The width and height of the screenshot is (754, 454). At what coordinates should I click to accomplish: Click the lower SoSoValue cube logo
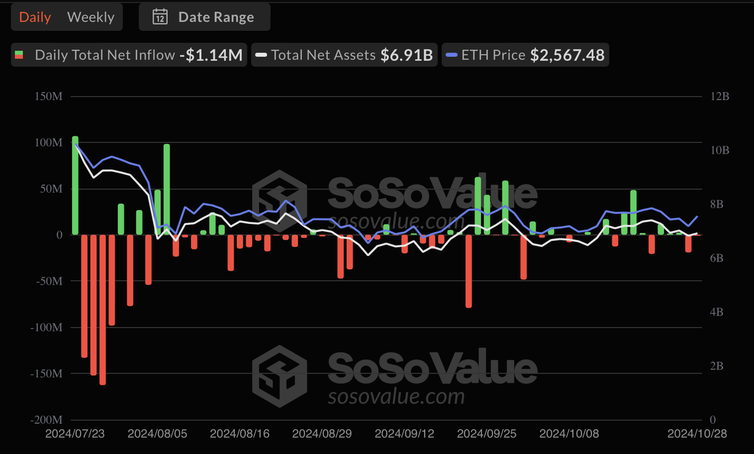tap(279, 376)
